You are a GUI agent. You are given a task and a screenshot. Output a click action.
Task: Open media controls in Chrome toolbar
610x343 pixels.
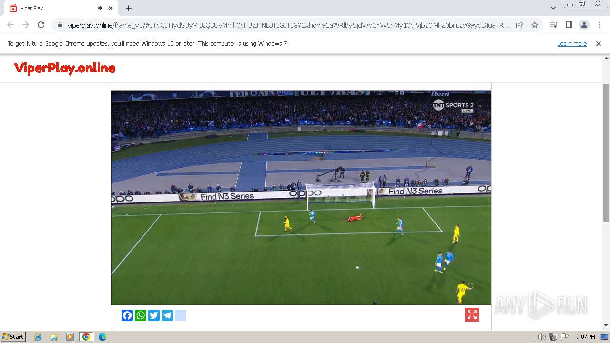(x=553, y=25)
